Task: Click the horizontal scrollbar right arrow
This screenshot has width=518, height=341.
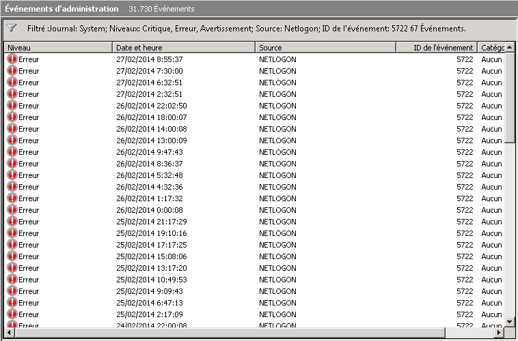Action: tap(499, 332)
